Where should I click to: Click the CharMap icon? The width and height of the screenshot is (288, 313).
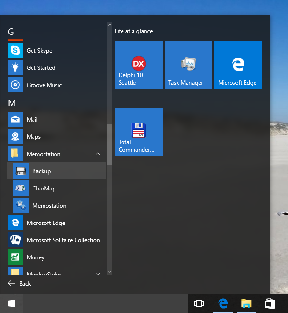pos(21,188)
